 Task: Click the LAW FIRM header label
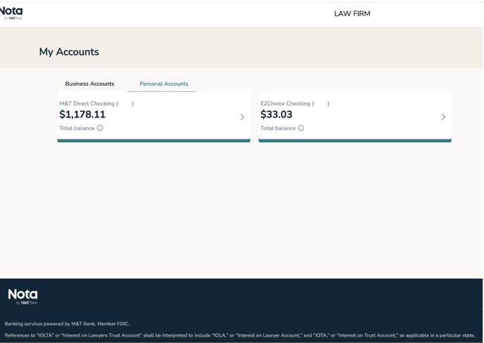[x=352, y=13]
